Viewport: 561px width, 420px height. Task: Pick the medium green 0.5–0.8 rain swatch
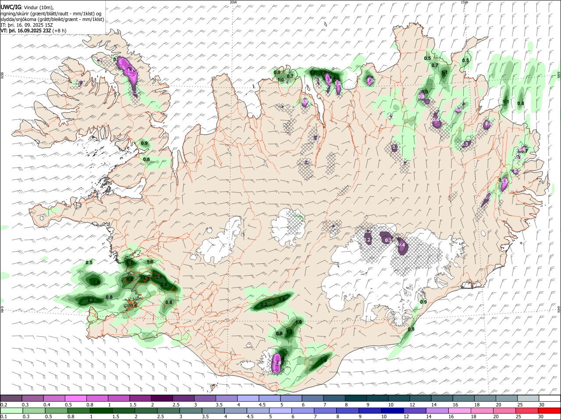point(56,410)
